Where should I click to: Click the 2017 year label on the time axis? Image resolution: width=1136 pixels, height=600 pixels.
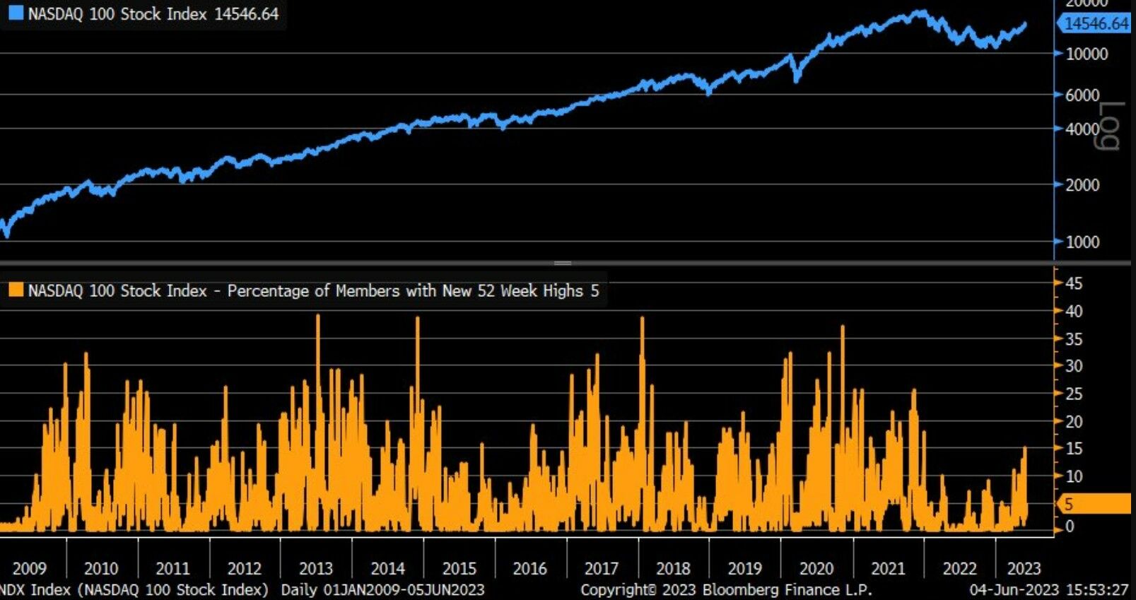[602, 568]
